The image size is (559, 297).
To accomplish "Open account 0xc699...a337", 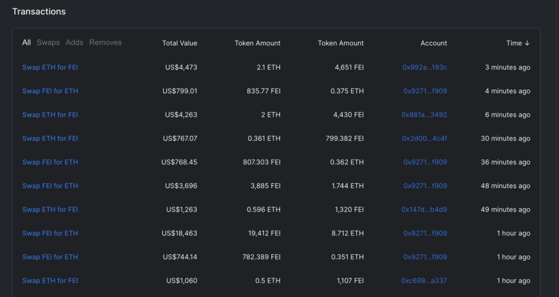I will 424,281.
